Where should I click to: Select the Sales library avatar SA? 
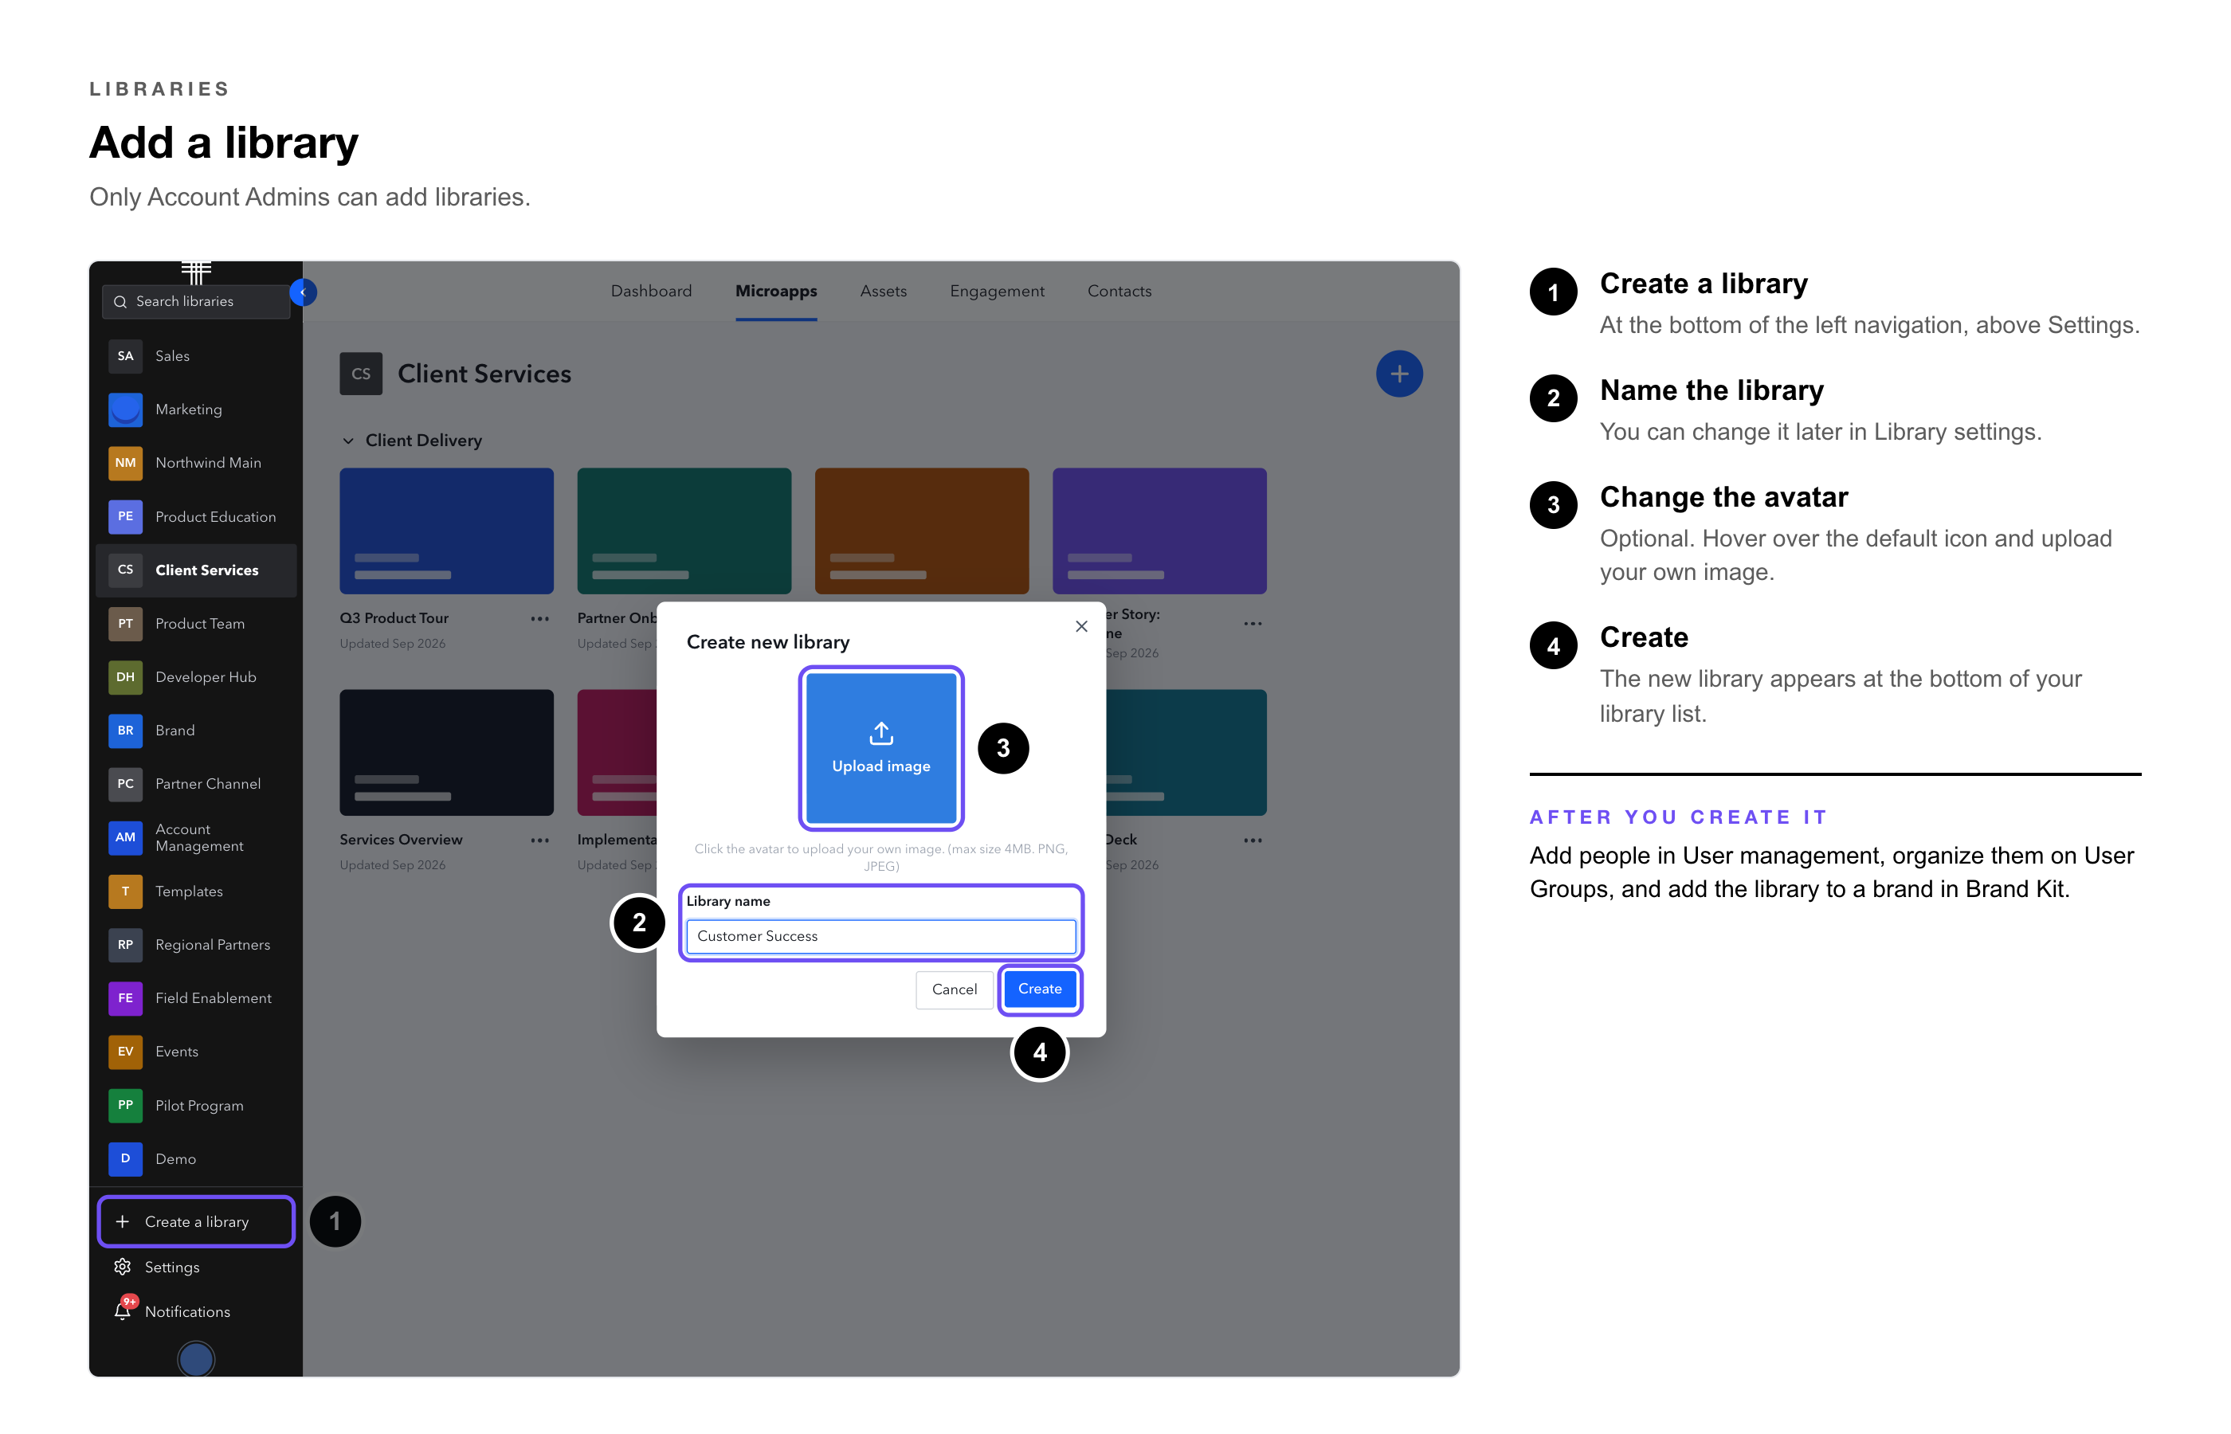tap(125, 355)
